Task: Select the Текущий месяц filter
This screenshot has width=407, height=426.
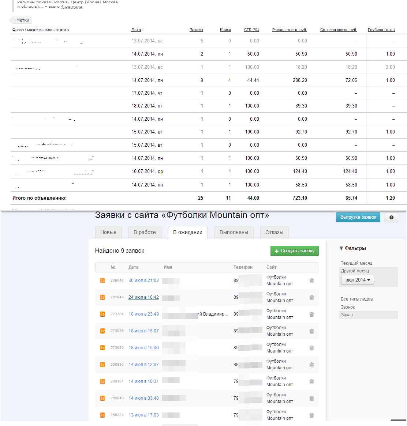Action: 356,263
